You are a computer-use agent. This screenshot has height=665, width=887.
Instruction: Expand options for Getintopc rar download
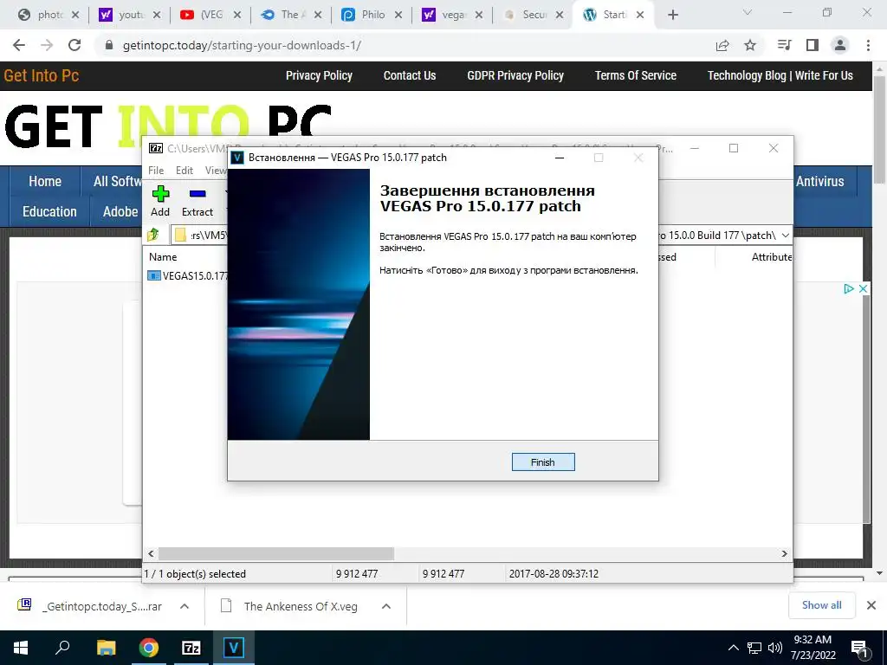185,606
